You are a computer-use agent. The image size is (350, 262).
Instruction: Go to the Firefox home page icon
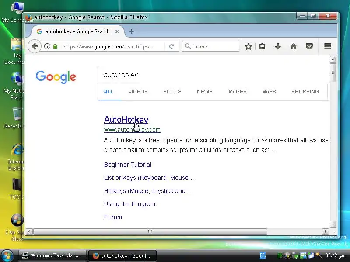click(294, 46)
